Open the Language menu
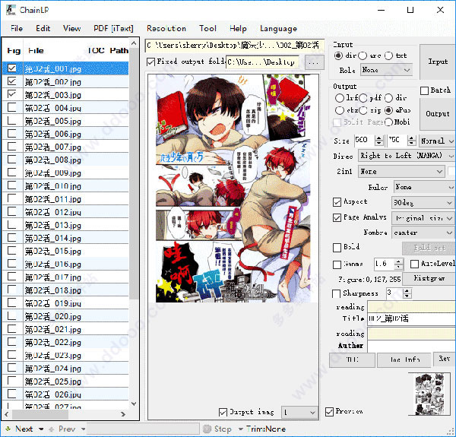This screenshot has height=437, width=456. pyautogui.click(x=278, y=28)
